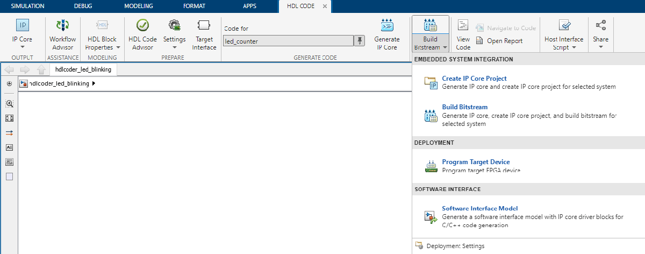Click the hdlcoder_led_blinking breadcrumb
The image size is (645, 254).
(59, 83)
